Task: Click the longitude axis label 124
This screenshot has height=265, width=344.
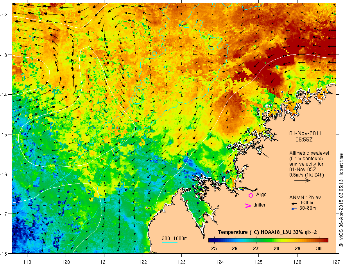Action: 220,262
